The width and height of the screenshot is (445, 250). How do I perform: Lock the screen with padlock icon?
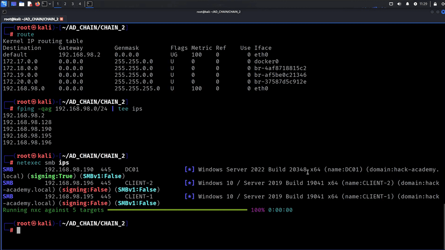(x=435, y=4)
